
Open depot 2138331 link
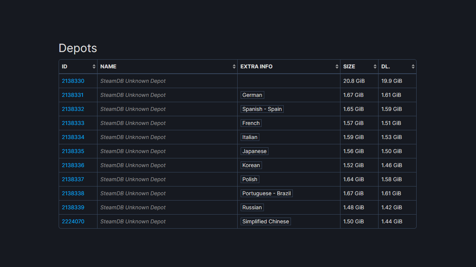pyautogui.click(x=73, y=95)
